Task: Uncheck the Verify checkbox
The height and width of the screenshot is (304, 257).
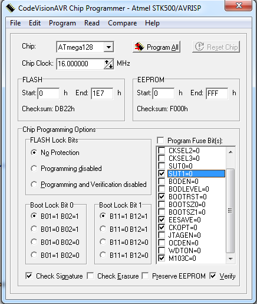Action: pos(213,276)
